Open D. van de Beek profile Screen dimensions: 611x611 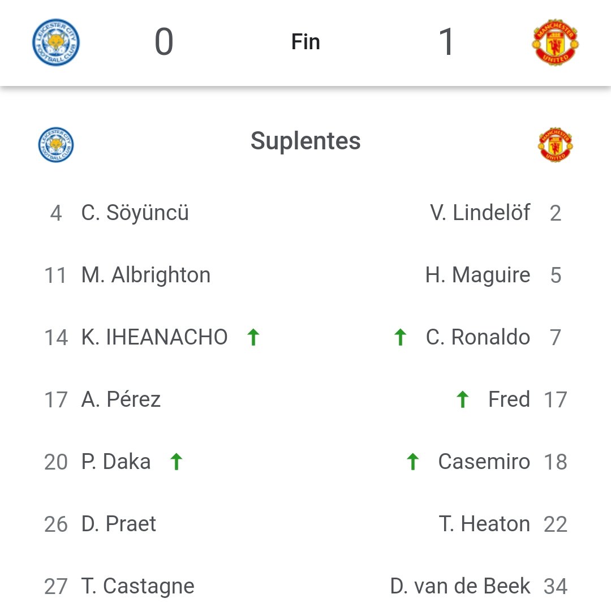(x=460, y=586)
